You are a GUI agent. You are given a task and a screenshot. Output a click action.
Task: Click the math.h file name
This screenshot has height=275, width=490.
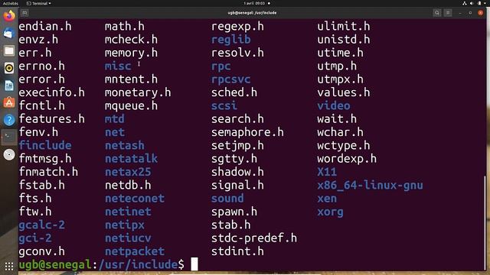125,27
